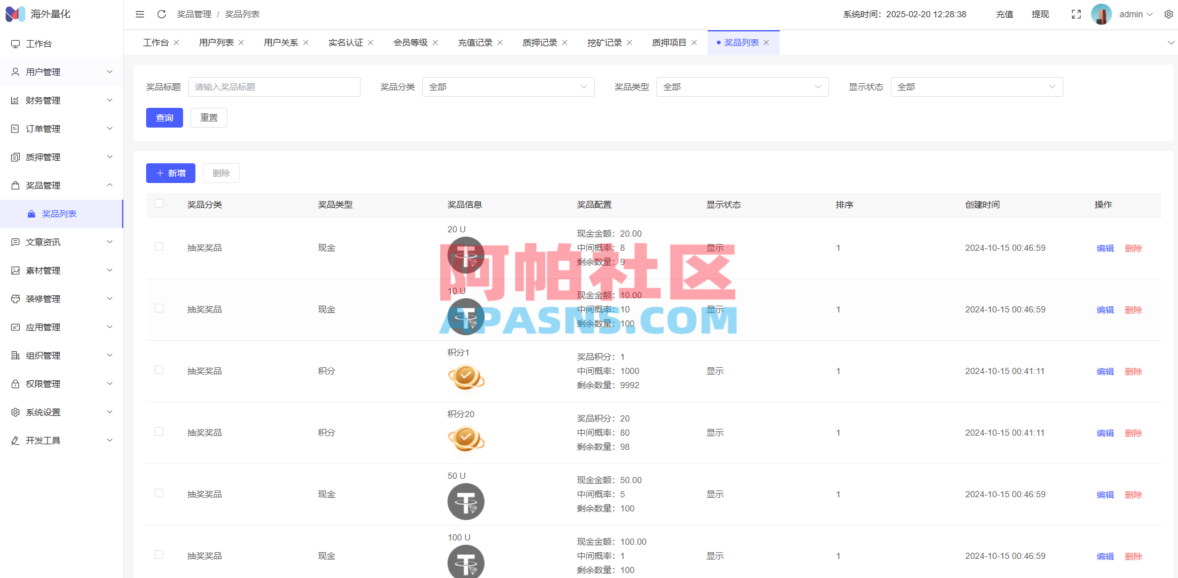Open the 显示状态 dropdown
This screenshot has width=1178, height=578.
[x=976, y=86]
